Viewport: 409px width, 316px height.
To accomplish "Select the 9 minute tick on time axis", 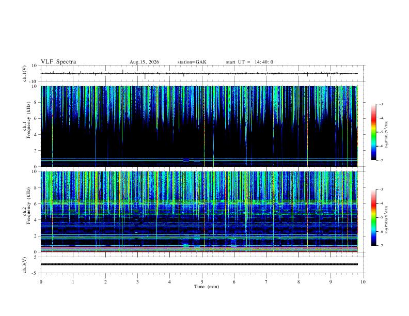I will (331, 282).
